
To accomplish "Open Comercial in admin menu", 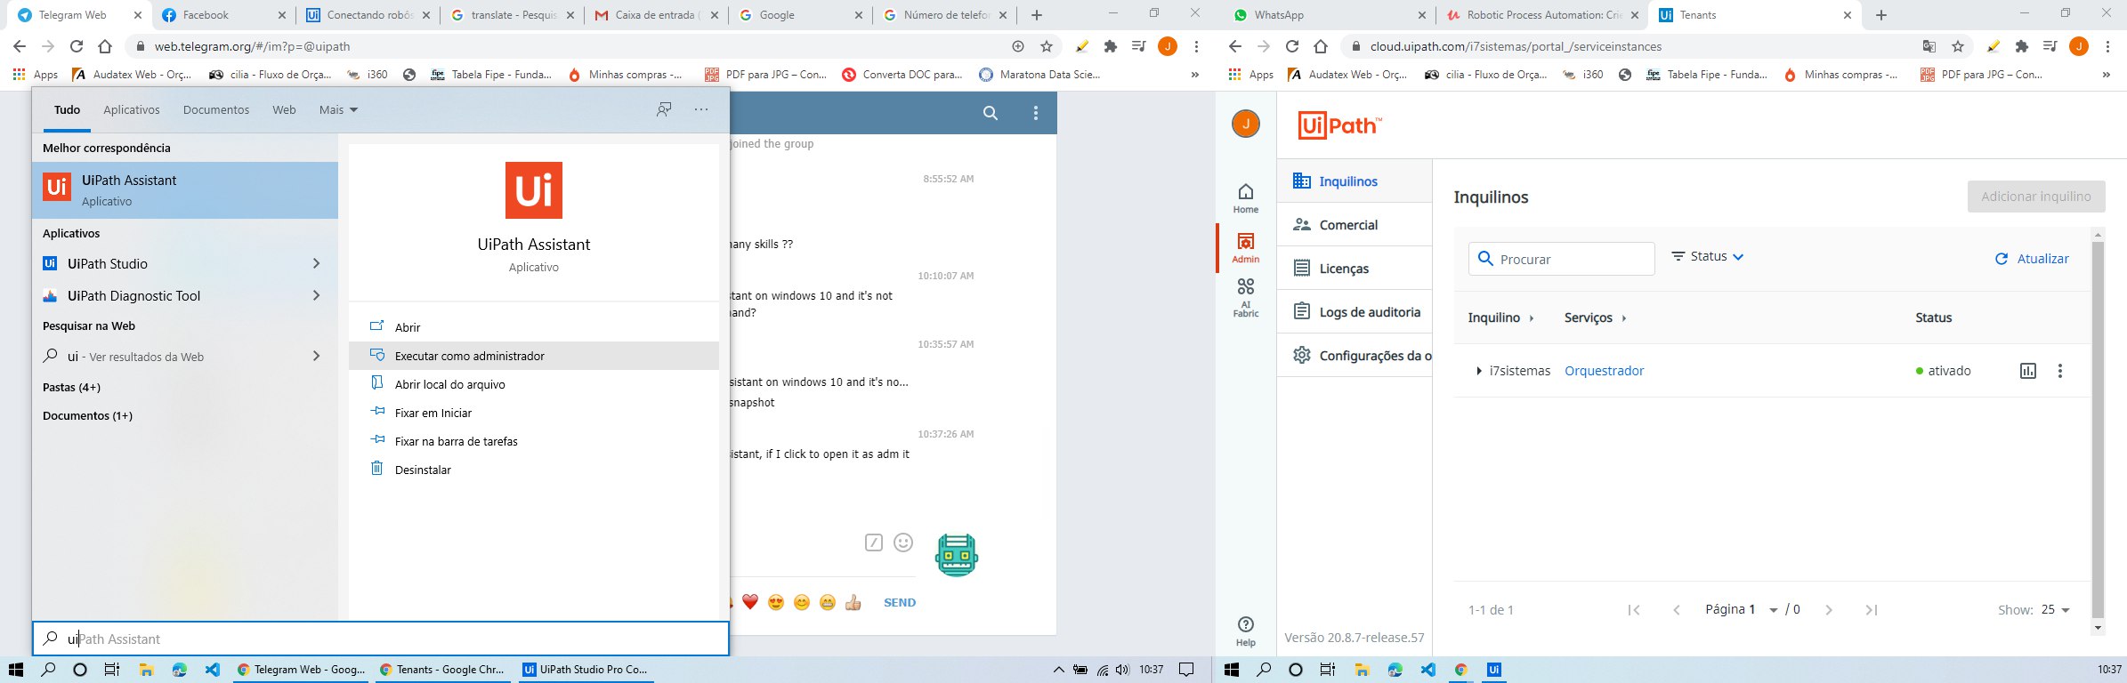I will tap(1355, 225).
